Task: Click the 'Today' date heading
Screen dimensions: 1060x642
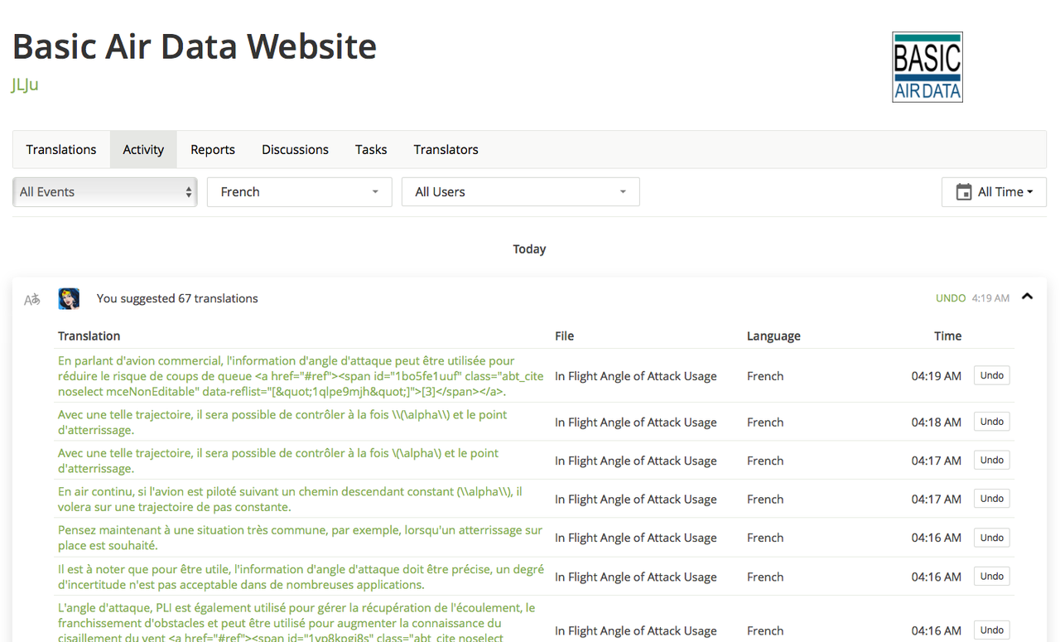Action: coord(529,249)
